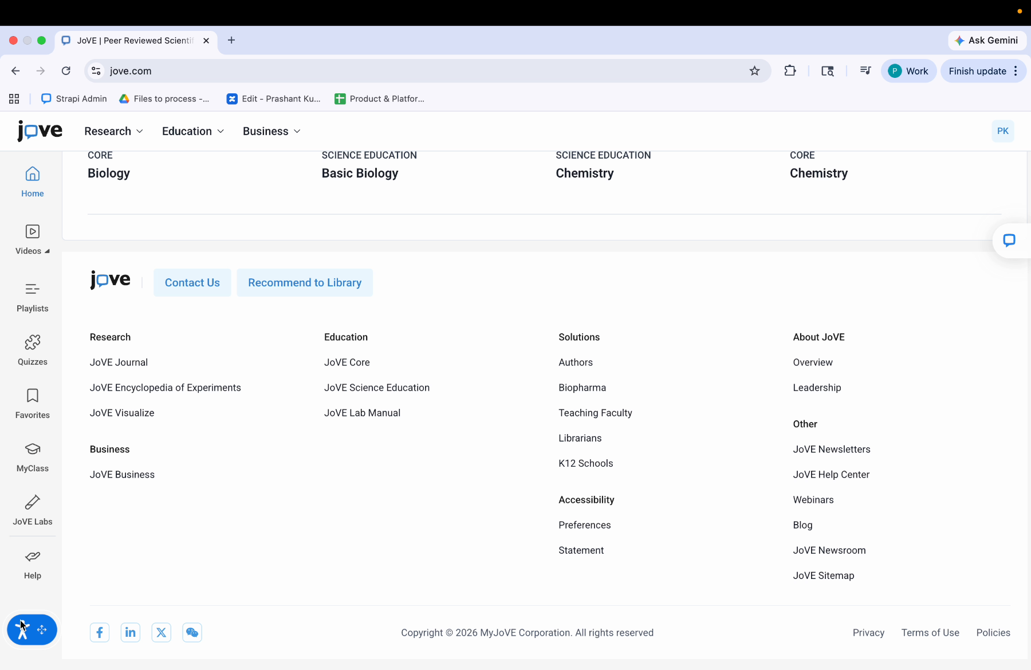Open JoVE X (Twitter) icon
The height and width of the screenshot is (670, 1031).
(162, 632)
